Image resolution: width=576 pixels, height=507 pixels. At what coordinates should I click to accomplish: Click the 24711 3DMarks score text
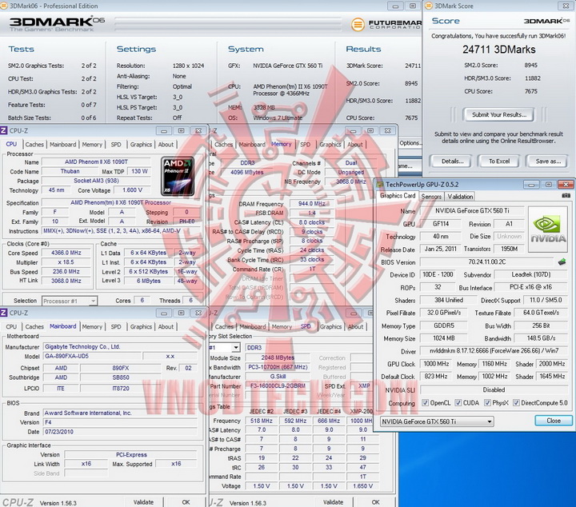[498, 50]
